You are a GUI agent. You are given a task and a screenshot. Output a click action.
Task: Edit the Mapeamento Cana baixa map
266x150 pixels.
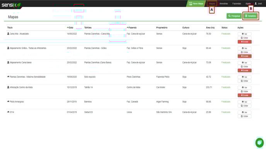244,67
